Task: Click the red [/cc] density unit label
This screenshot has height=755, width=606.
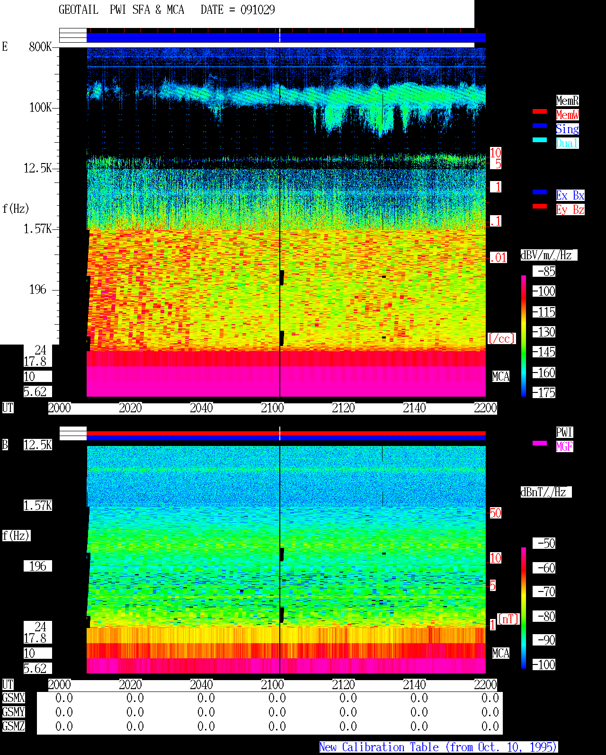Action: click(502, 338)
